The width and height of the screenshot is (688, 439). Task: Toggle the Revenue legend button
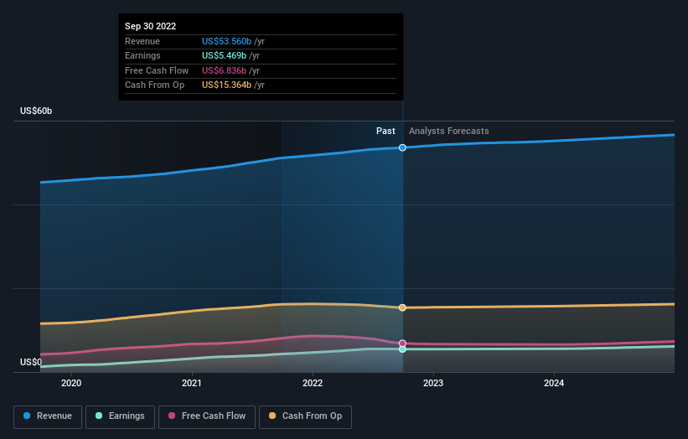tap(48, 416)
